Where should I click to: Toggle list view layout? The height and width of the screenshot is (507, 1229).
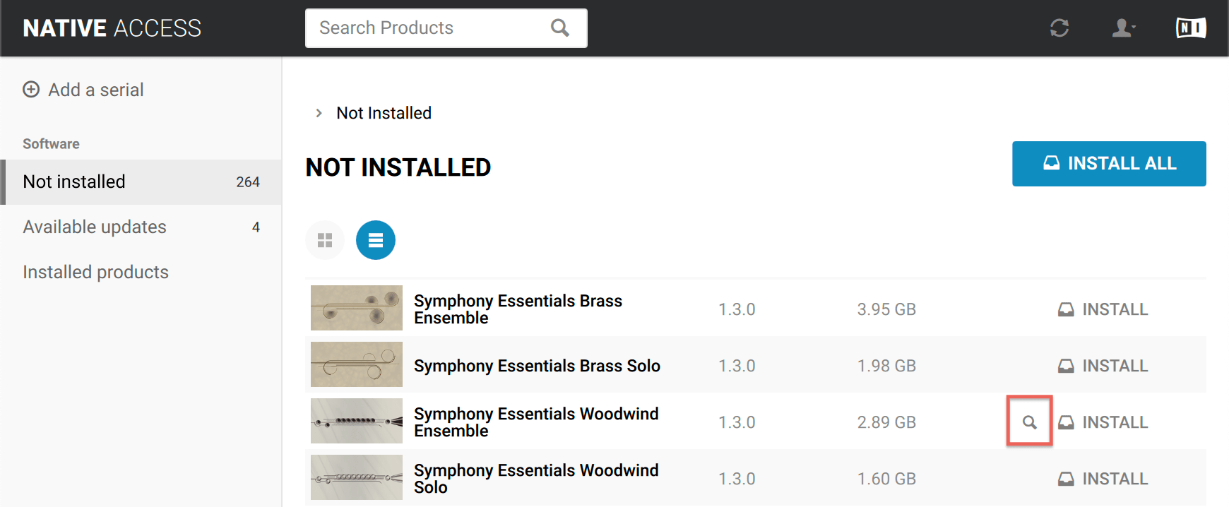pos(375,240)
